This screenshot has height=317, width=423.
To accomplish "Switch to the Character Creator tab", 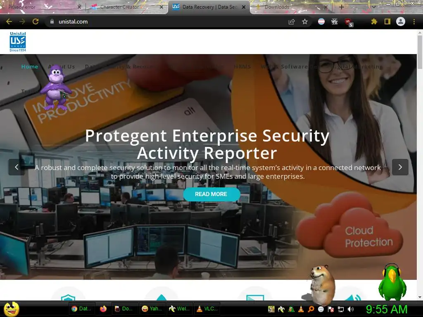I will pyautogui.click(x=127, y=7).
